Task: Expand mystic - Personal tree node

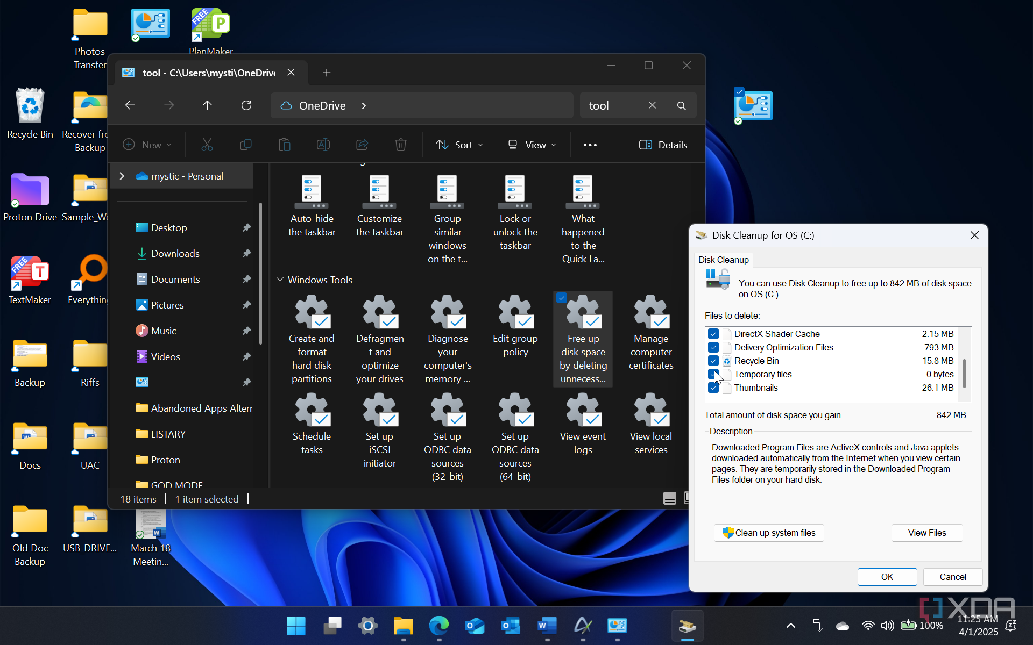Action: [122, 176]
